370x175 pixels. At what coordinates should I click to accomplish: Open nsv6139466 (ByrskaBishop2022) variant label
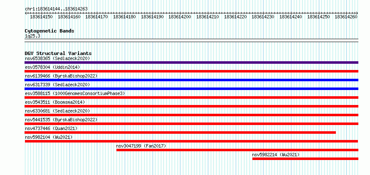click(x=61, y=76)
